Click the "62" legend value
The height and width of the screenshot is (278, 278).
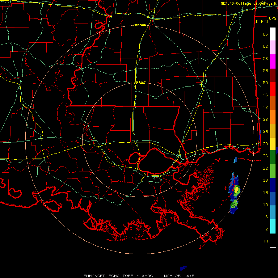point(265,46)
